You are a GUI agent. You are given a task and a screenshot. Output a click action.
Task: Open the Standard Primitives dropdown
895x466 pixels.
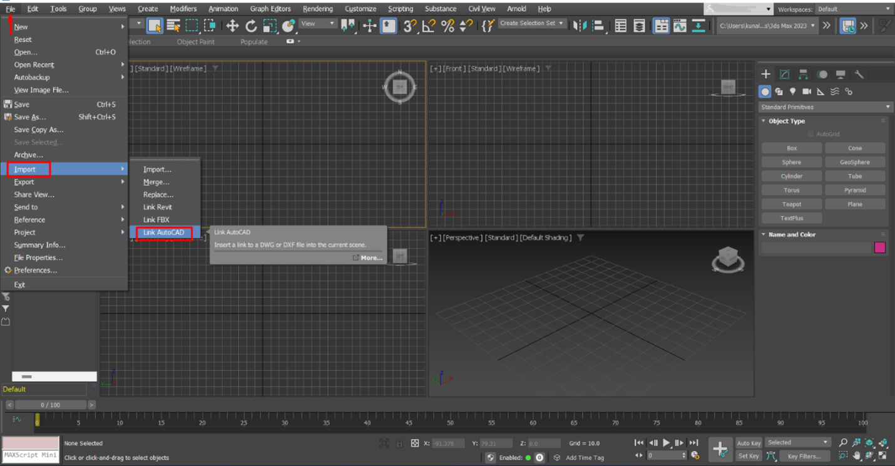(825, 107)
